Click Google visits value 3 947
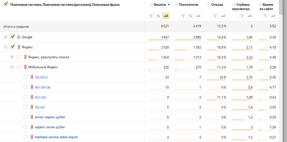Image resolution: width=287 pixels, height=142 pixels. [165, 37]
